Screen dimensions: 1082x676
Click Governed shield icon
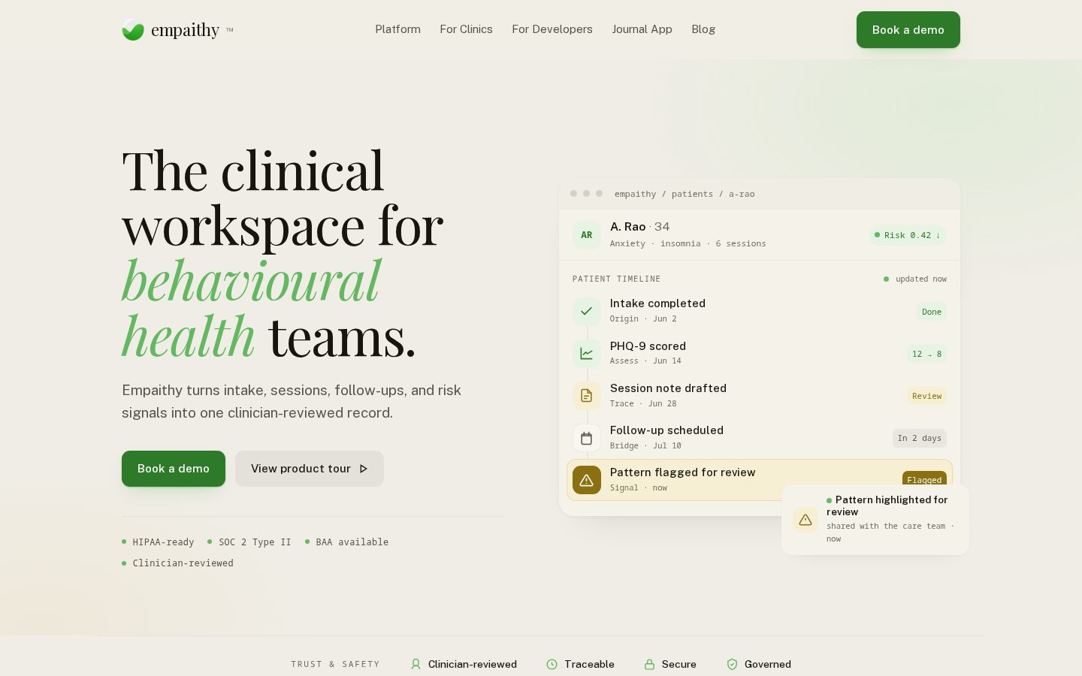coord(732,664)
